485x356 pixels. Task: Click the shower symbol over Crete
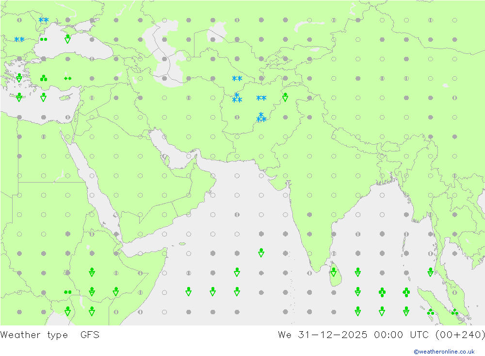coord(19,97)
